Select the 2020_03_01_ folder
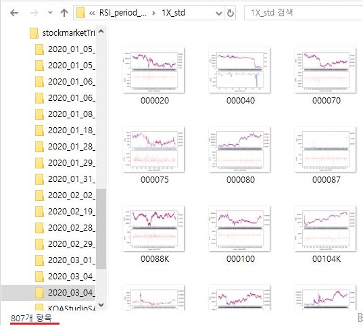The image size is (363, 326). pyautogui.click(x=72, y=260)
